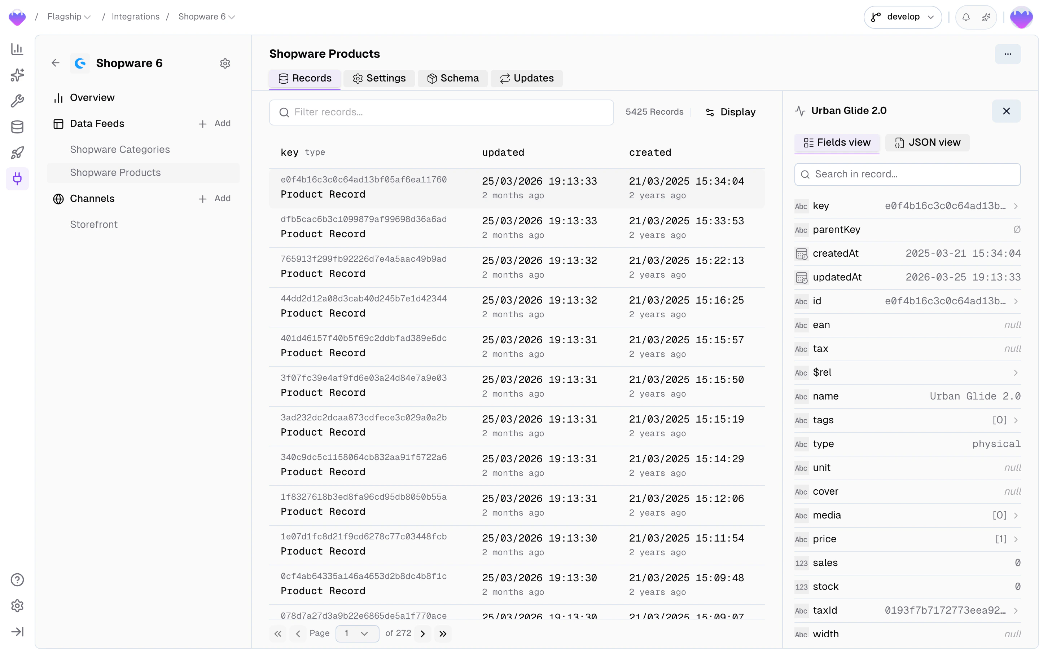Open the analytics chart icon in left rail
Screen dimensions: 1039x649
click(x=17, y=49)
